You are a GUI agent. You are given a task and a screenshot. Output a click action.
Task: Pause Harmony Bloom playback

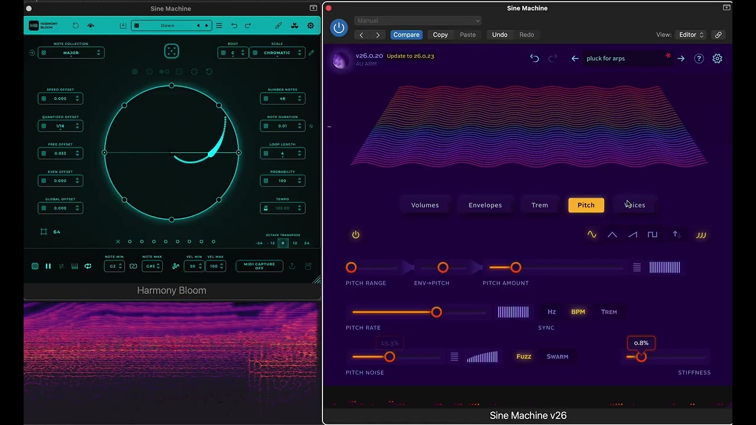48,266
